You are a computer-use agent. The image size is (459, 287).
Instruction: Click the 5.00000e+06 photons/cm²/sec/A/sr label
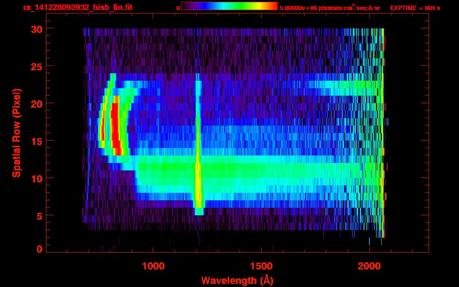coord(330,7)
